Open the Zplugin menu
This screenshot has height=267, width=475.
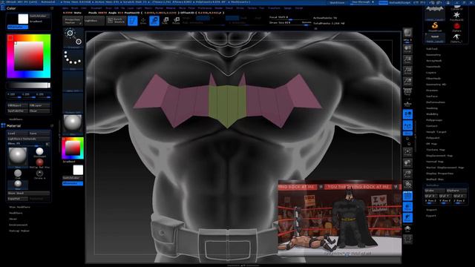click(x=287, y=8)
